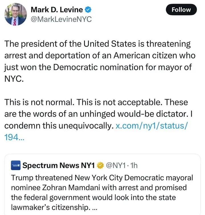The width and height of the screenshot is (205, 215).
Task: Click the Follow button
Action: pos(181,10)
